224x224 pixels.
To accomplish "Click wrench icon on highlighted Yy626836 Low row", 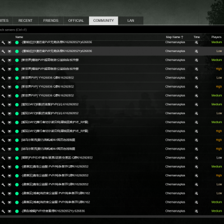I will [x=3, y=52].
